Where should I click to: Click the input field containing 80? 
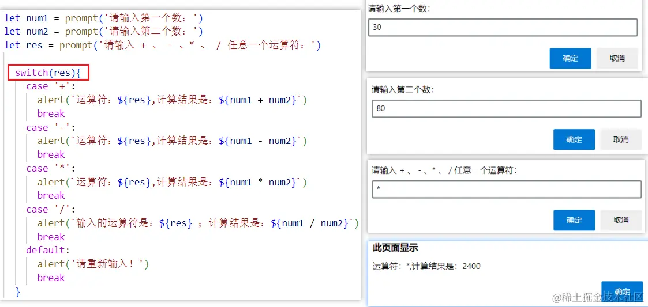[506, 108]
